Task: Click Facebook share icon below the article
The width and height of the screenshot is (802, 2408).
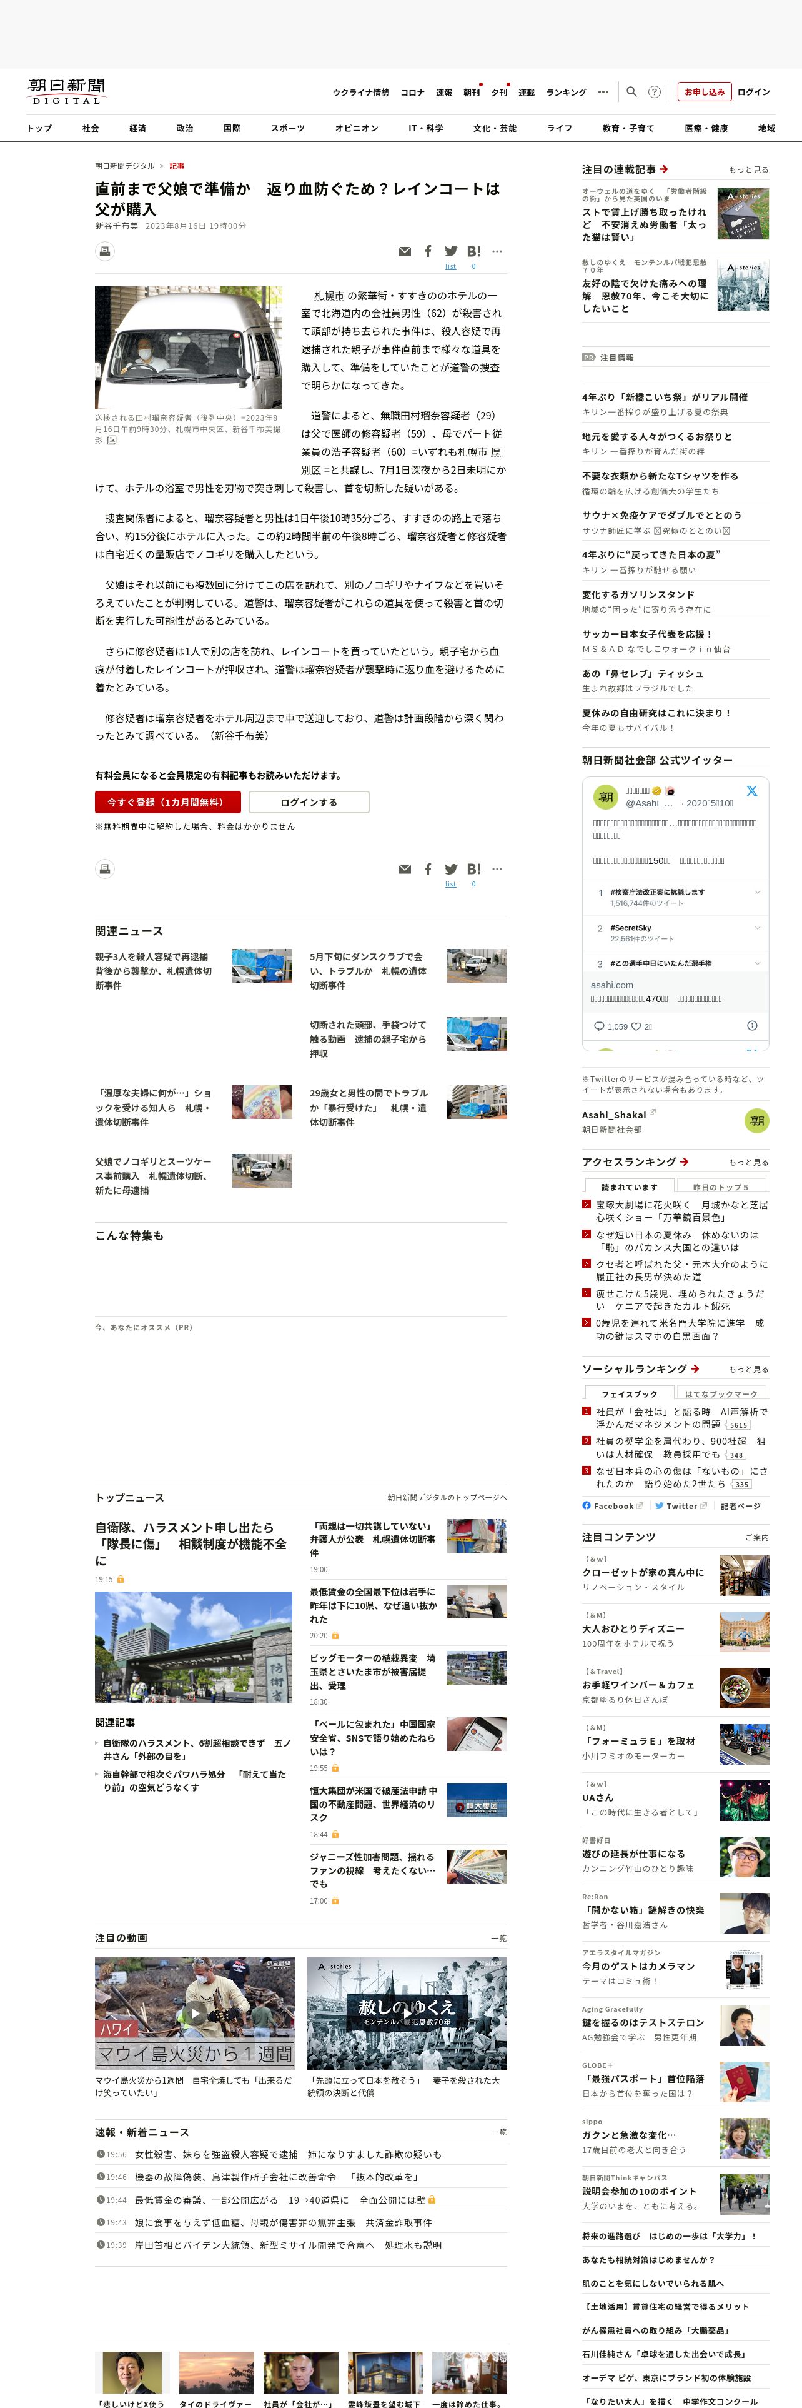Action: tap(428, 868)
